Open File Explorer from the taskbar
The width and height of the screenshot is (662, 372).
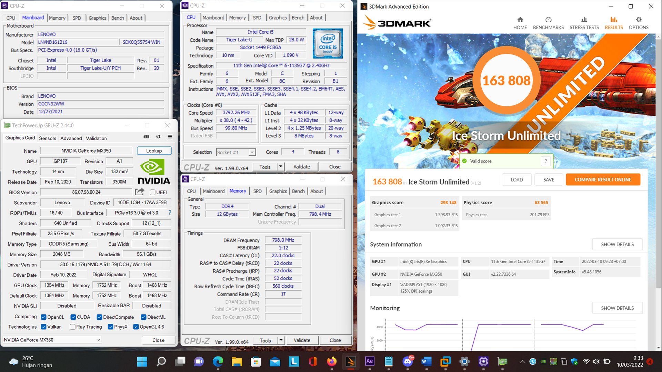pyautogui.click(x=237, y=361)
